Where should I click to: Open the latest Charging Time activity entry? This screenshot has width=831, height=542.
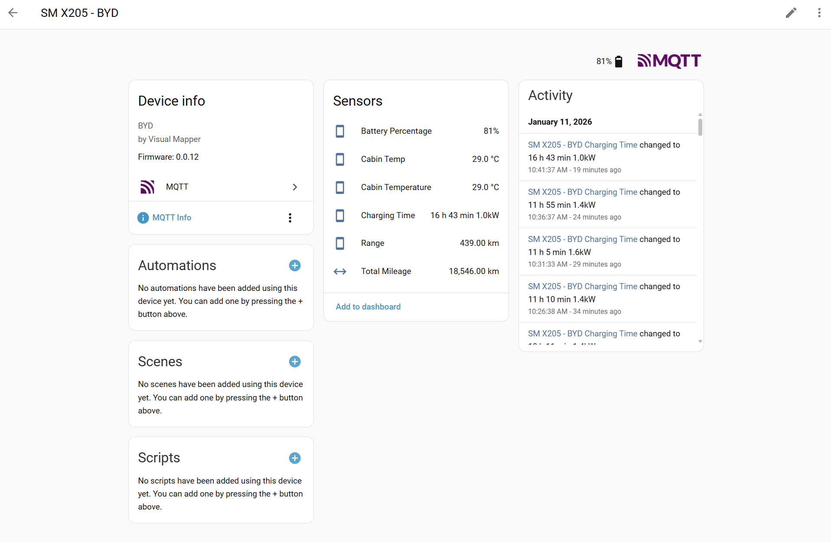tap(582, 145)
